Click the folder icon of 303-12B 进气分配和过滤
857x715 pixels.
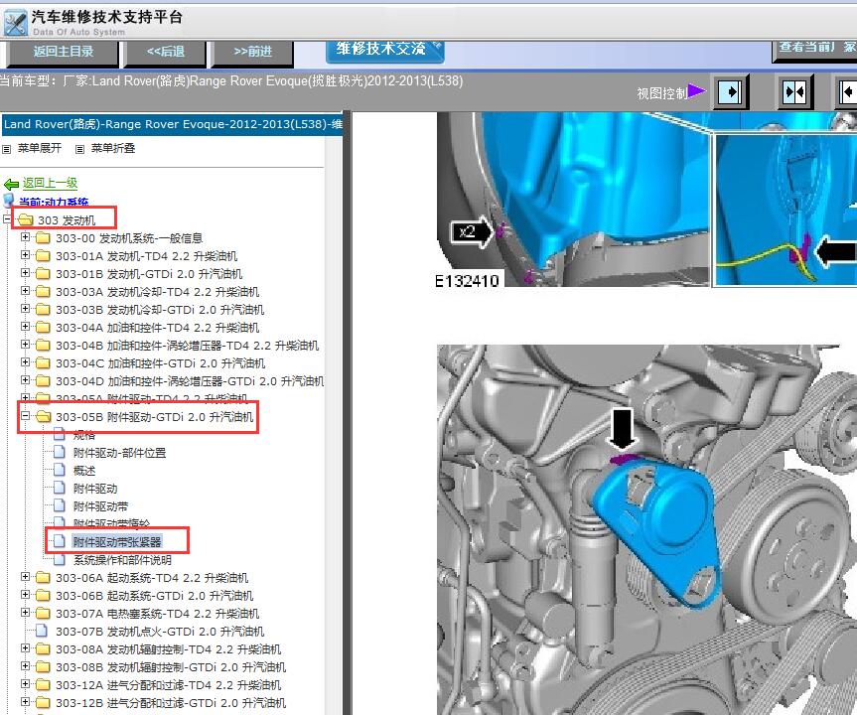43,702
